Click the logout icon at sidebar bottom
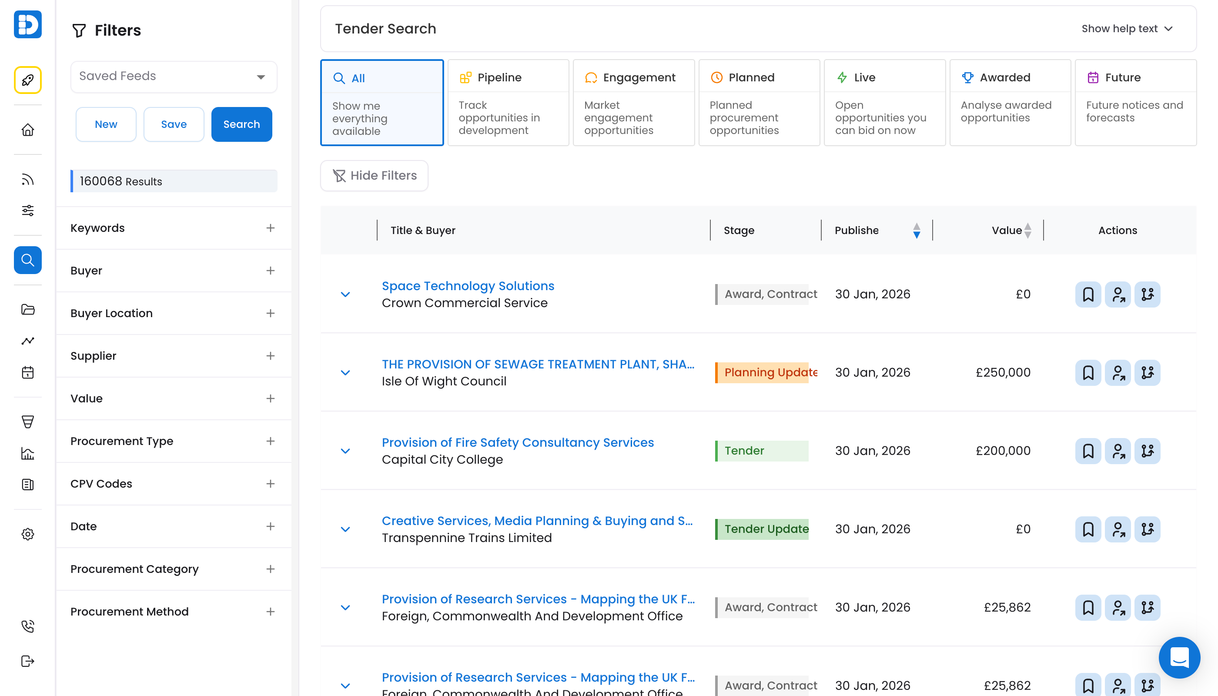Viewport: 1218px width, 696px height. click(x=28, y=661)
